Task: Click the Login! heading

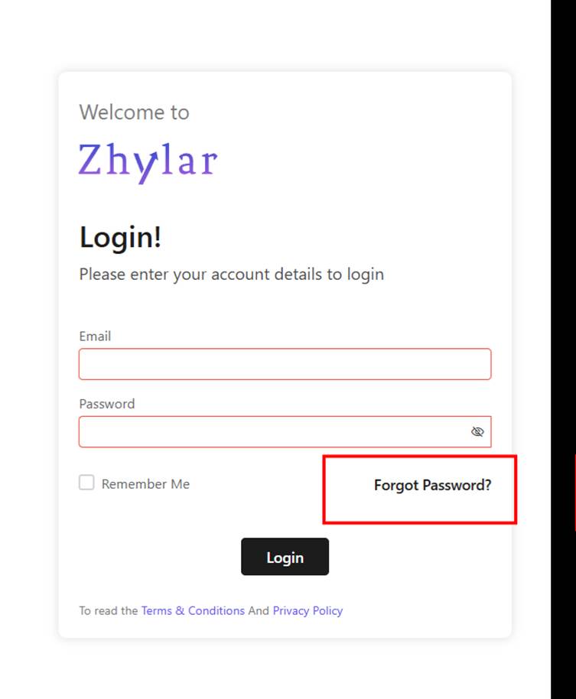Action: [120, 238]
